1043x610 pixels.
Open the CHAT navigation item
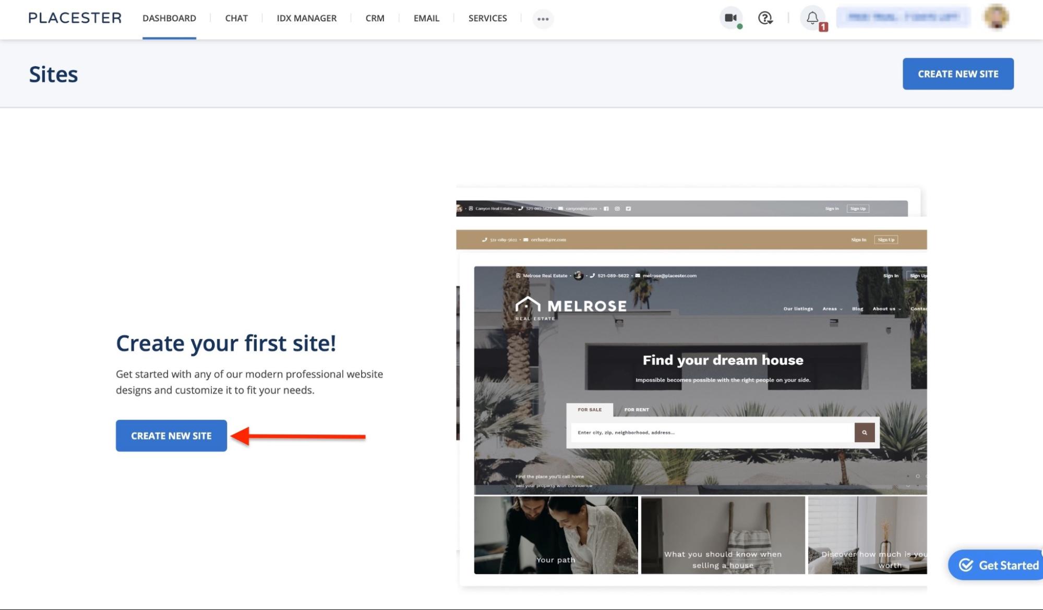click(x=236, y=18)
